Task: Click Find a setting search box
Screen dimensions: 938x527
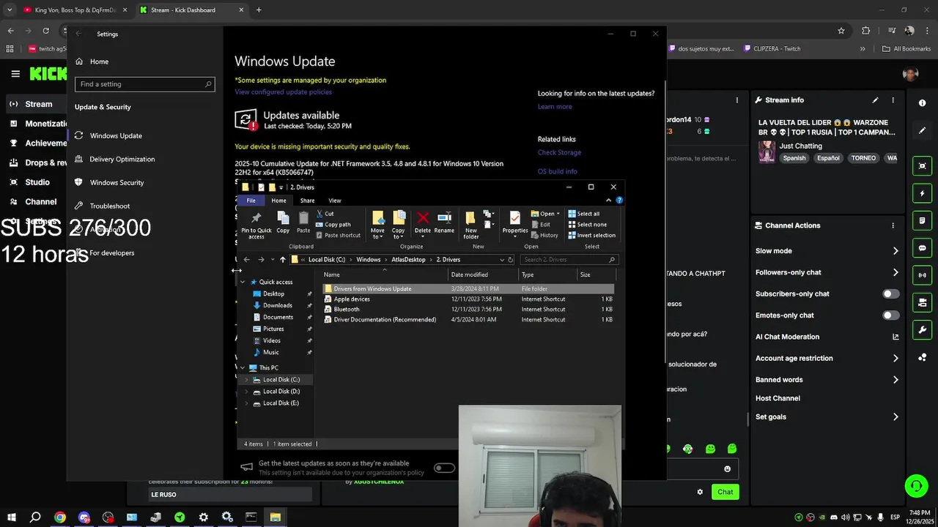Action: coord(144,84)
